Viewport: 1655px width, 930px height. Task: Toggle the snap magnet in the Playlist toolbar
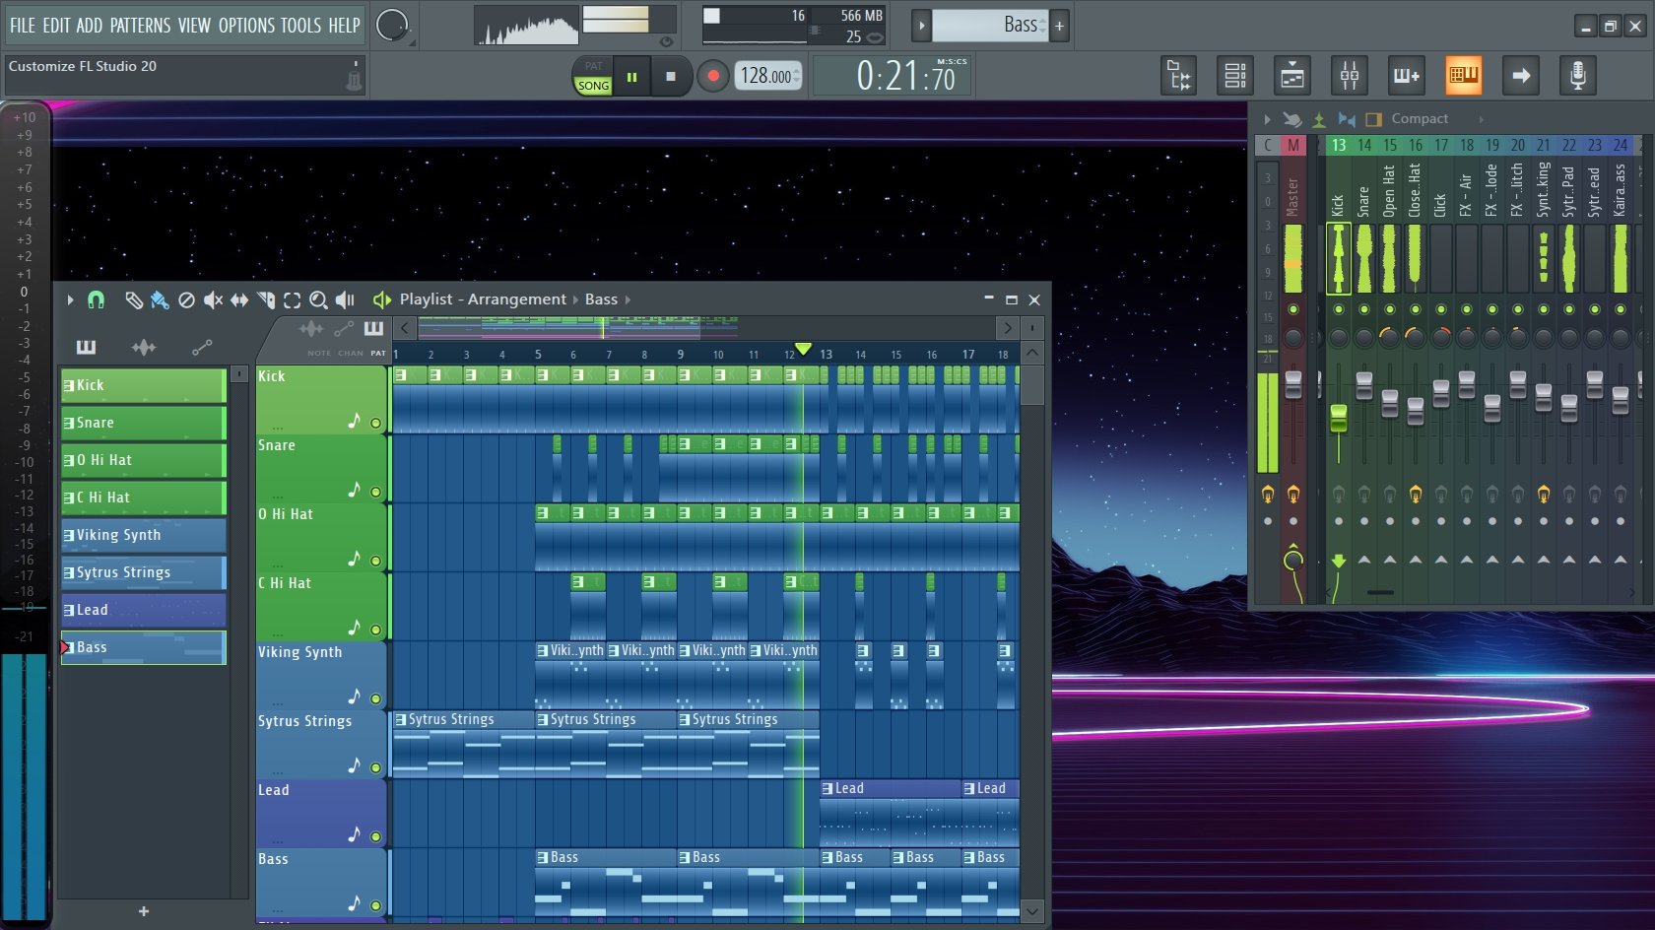click(x=96, y=299)
